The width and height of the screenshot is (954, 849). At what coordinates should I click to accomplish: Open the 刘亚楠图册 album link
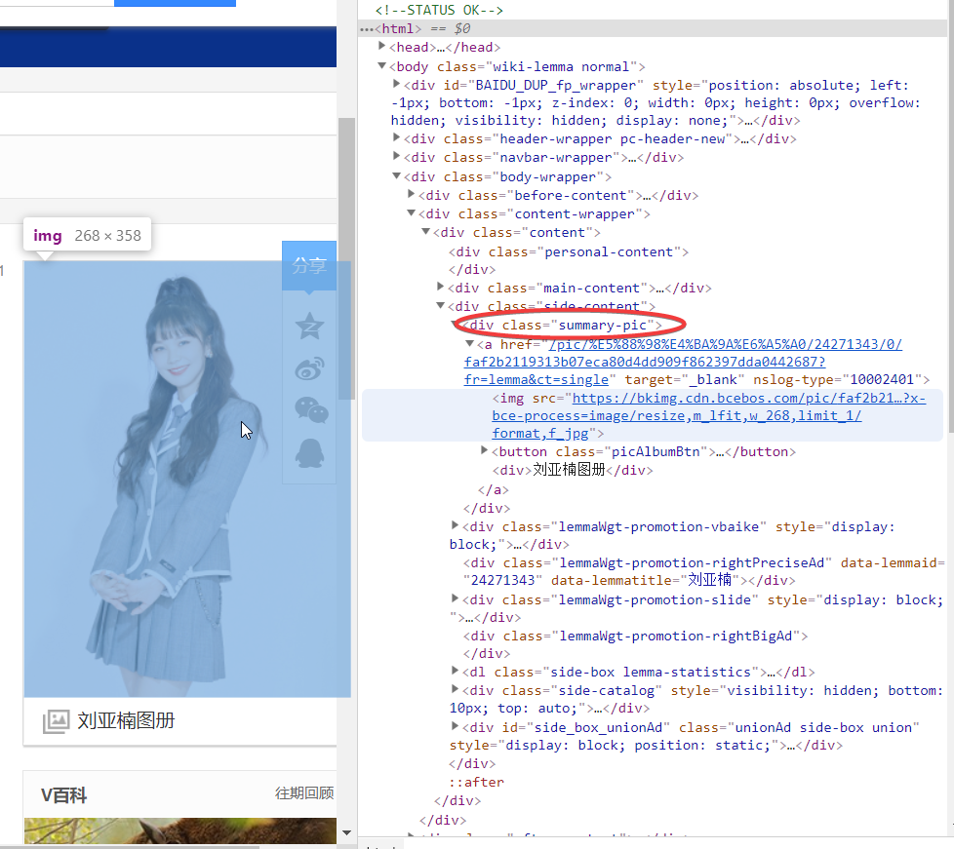point(126,720)
